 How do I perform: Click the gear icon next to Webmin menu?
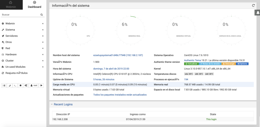(3, 24)
